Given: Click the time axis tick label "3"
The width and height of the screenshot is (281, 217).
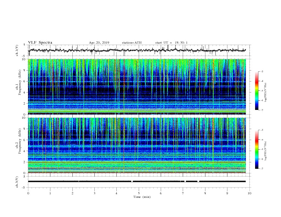Looking at the screenshot, I should [94, 193].
